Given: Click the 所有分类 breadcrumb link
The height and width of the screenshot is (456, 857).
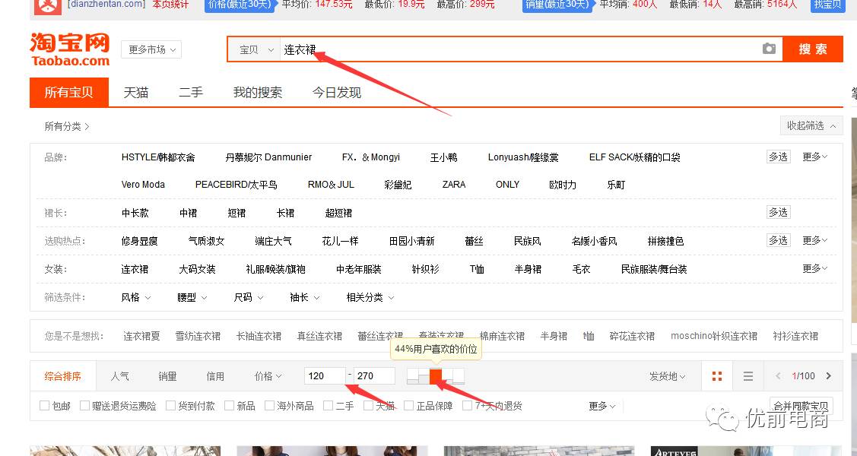Looking at the screenshot, I should (66, 126).
